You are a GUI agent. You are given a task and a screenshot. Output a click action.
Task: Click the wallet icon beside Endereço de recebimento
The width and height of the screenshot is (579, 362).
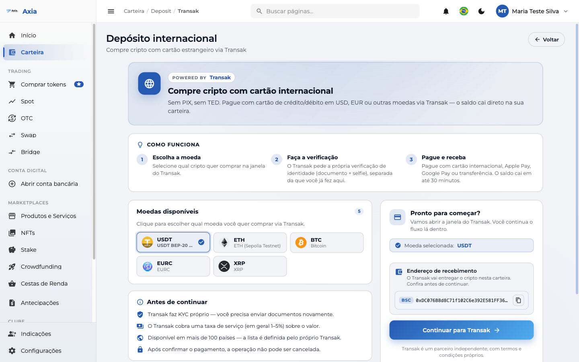[399, 272]
